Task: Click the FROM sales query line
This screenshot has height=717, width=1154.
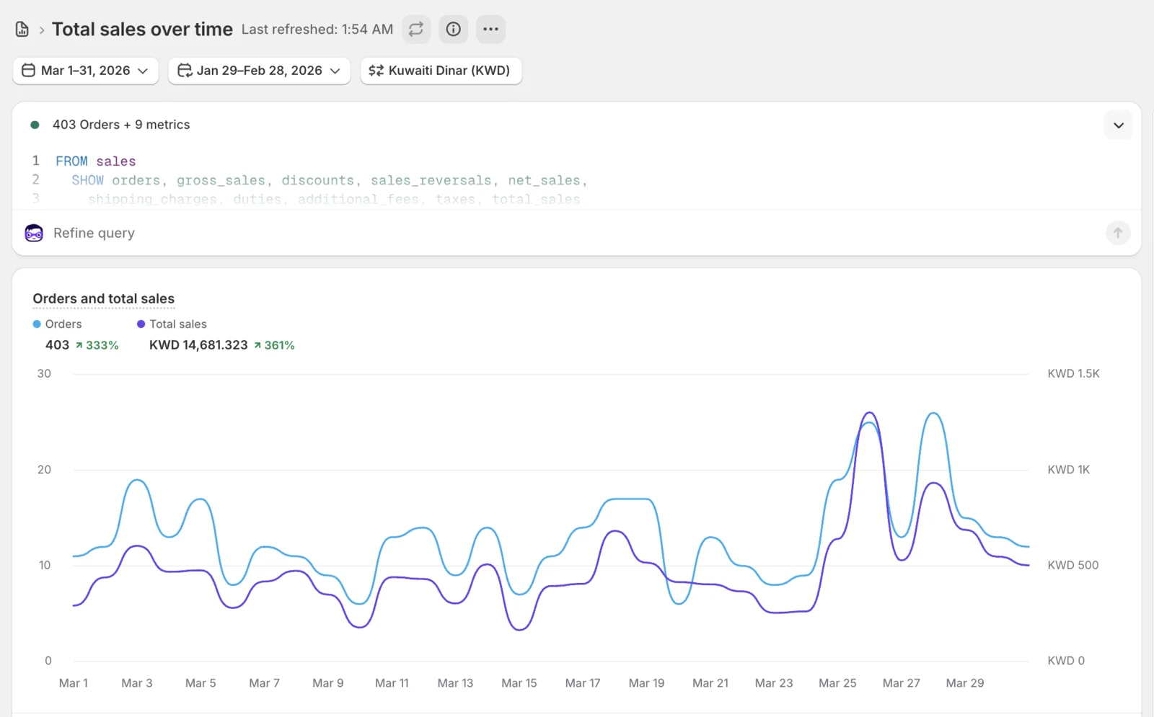Action: click(x=95, y=161)
